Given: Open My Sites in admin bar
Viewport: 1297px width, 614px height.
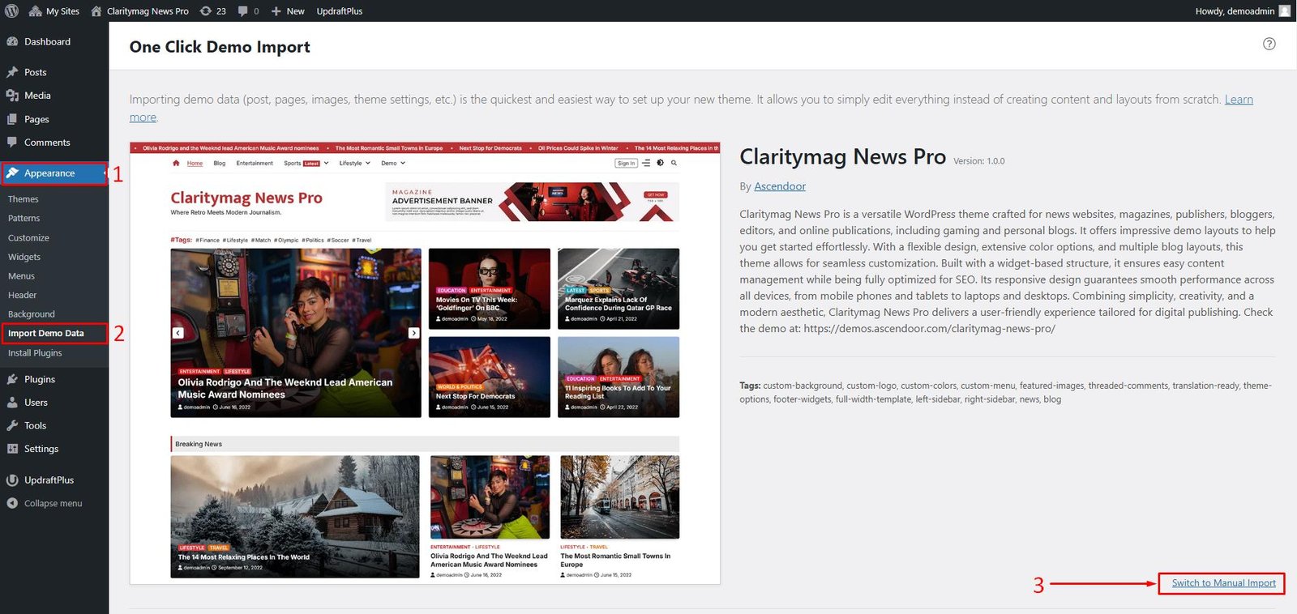Looking at the screenshot, I should [x=54, y=11].
